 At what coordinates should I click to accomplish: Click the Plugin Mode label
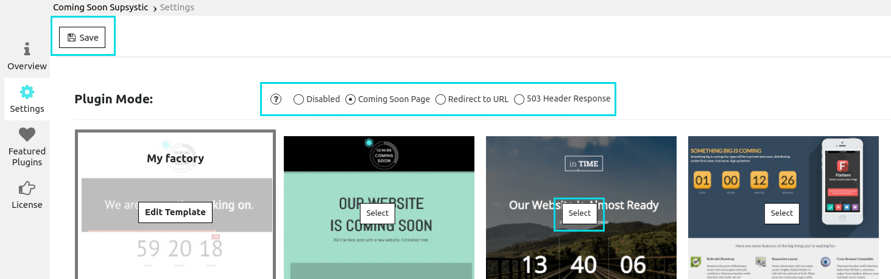(x=114, y=99)
